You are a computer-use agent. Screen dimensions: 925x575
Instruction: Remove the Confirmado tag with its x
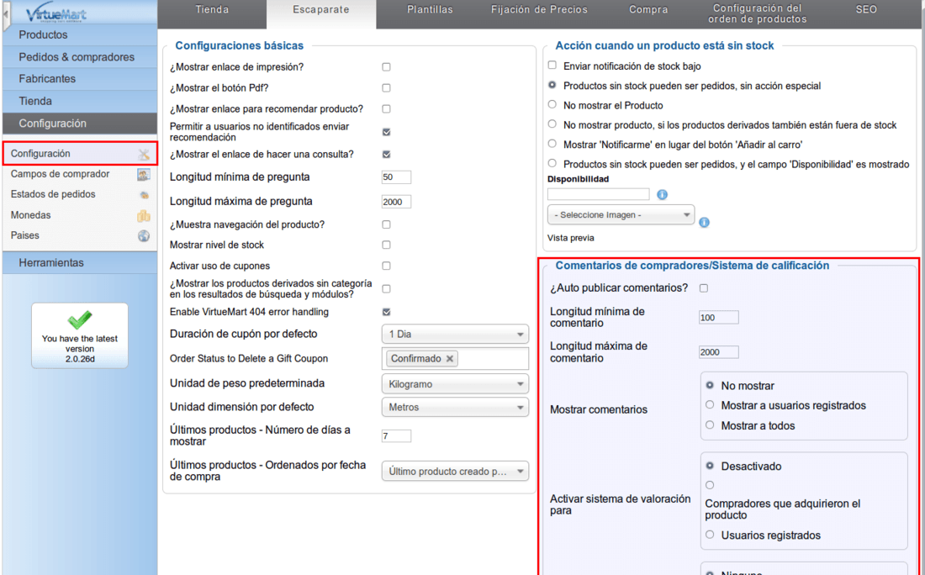pos(450,359)
